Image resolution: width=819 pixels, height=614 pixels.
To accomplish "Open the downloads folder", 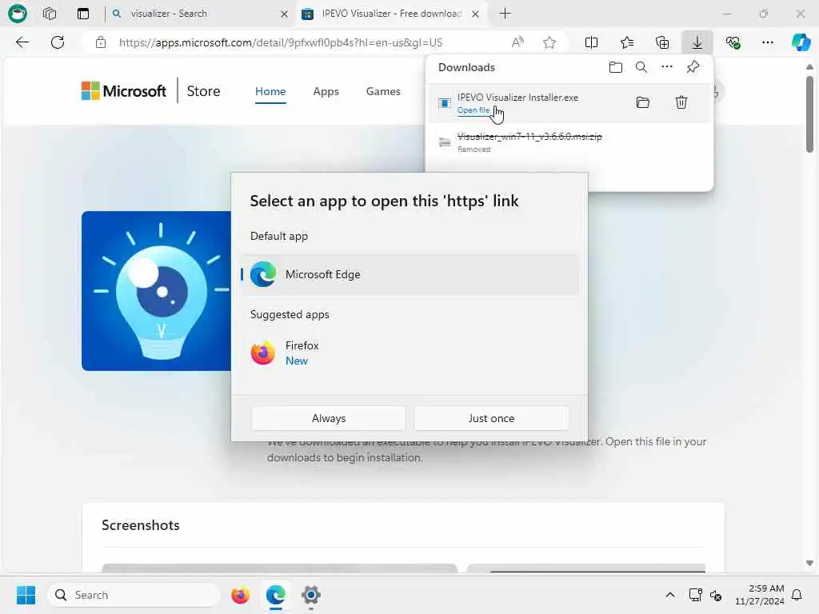I will 615,67.
